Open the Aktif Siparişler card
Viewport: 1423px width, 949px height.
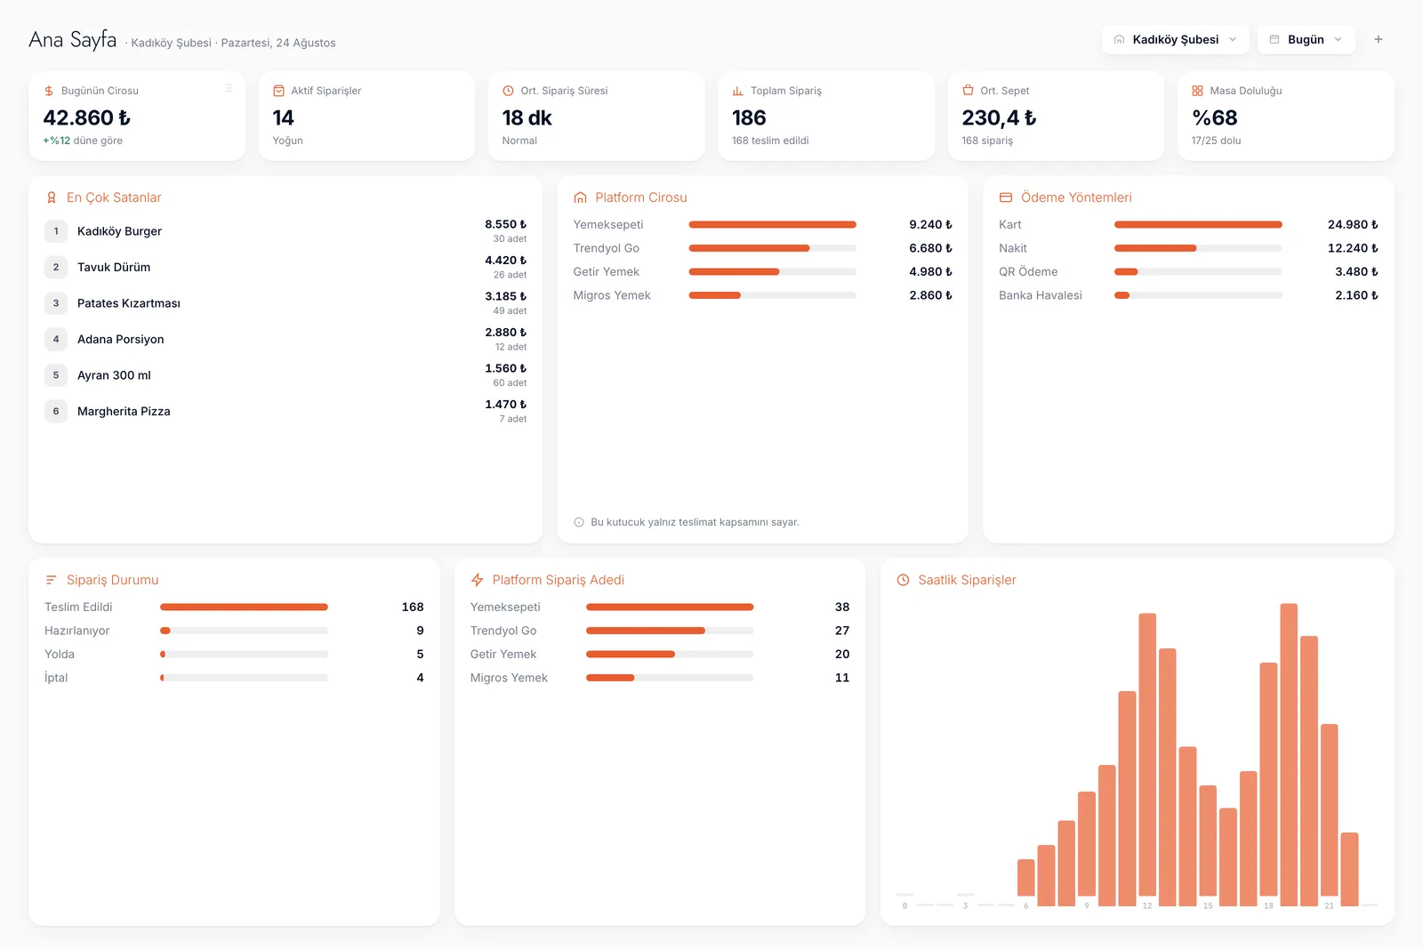point(366,116)
